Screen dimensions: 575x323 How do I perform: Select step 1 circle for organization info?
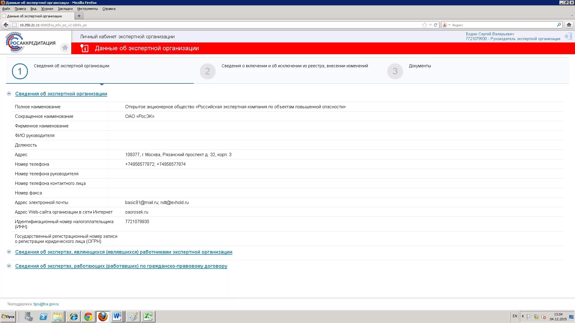point(20,71)
